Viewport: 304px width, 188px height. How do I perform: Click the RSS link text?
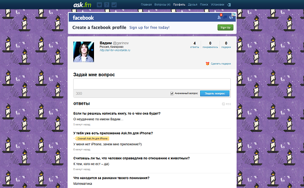point(228,104)
